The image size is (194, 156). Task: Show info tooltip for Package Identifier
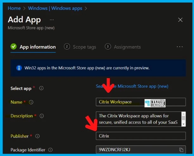(x=50, y=150)
